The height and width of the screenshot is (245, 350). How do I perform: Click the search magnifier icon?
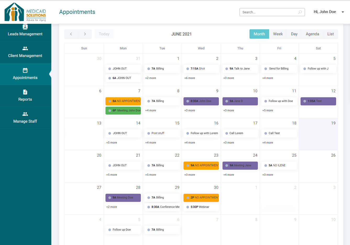[300, 12]
